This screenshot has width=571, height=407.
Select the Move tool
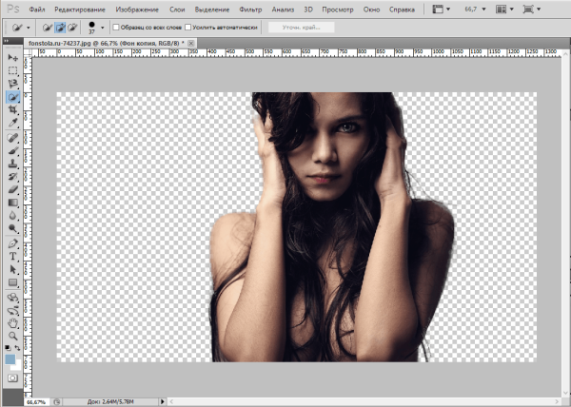tap(13, 58)
